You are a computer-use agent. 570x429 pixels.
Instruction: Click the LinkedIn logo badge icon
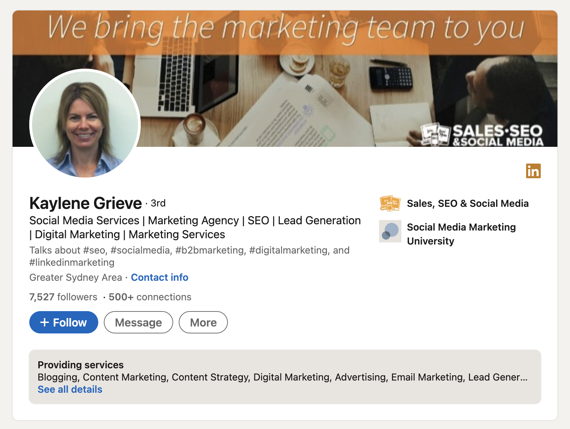(x=533, y=171)
